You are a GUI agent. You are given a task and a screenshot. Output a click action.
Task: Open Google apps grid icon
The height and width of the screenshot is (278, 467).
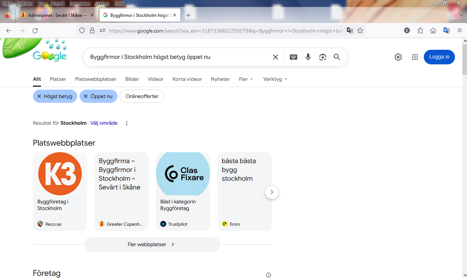click(415, 57)
